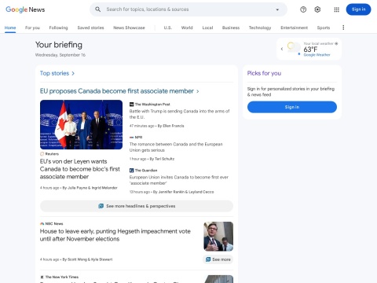Click the search magnifier icon

pyautogui.click(x=97, y=9)
